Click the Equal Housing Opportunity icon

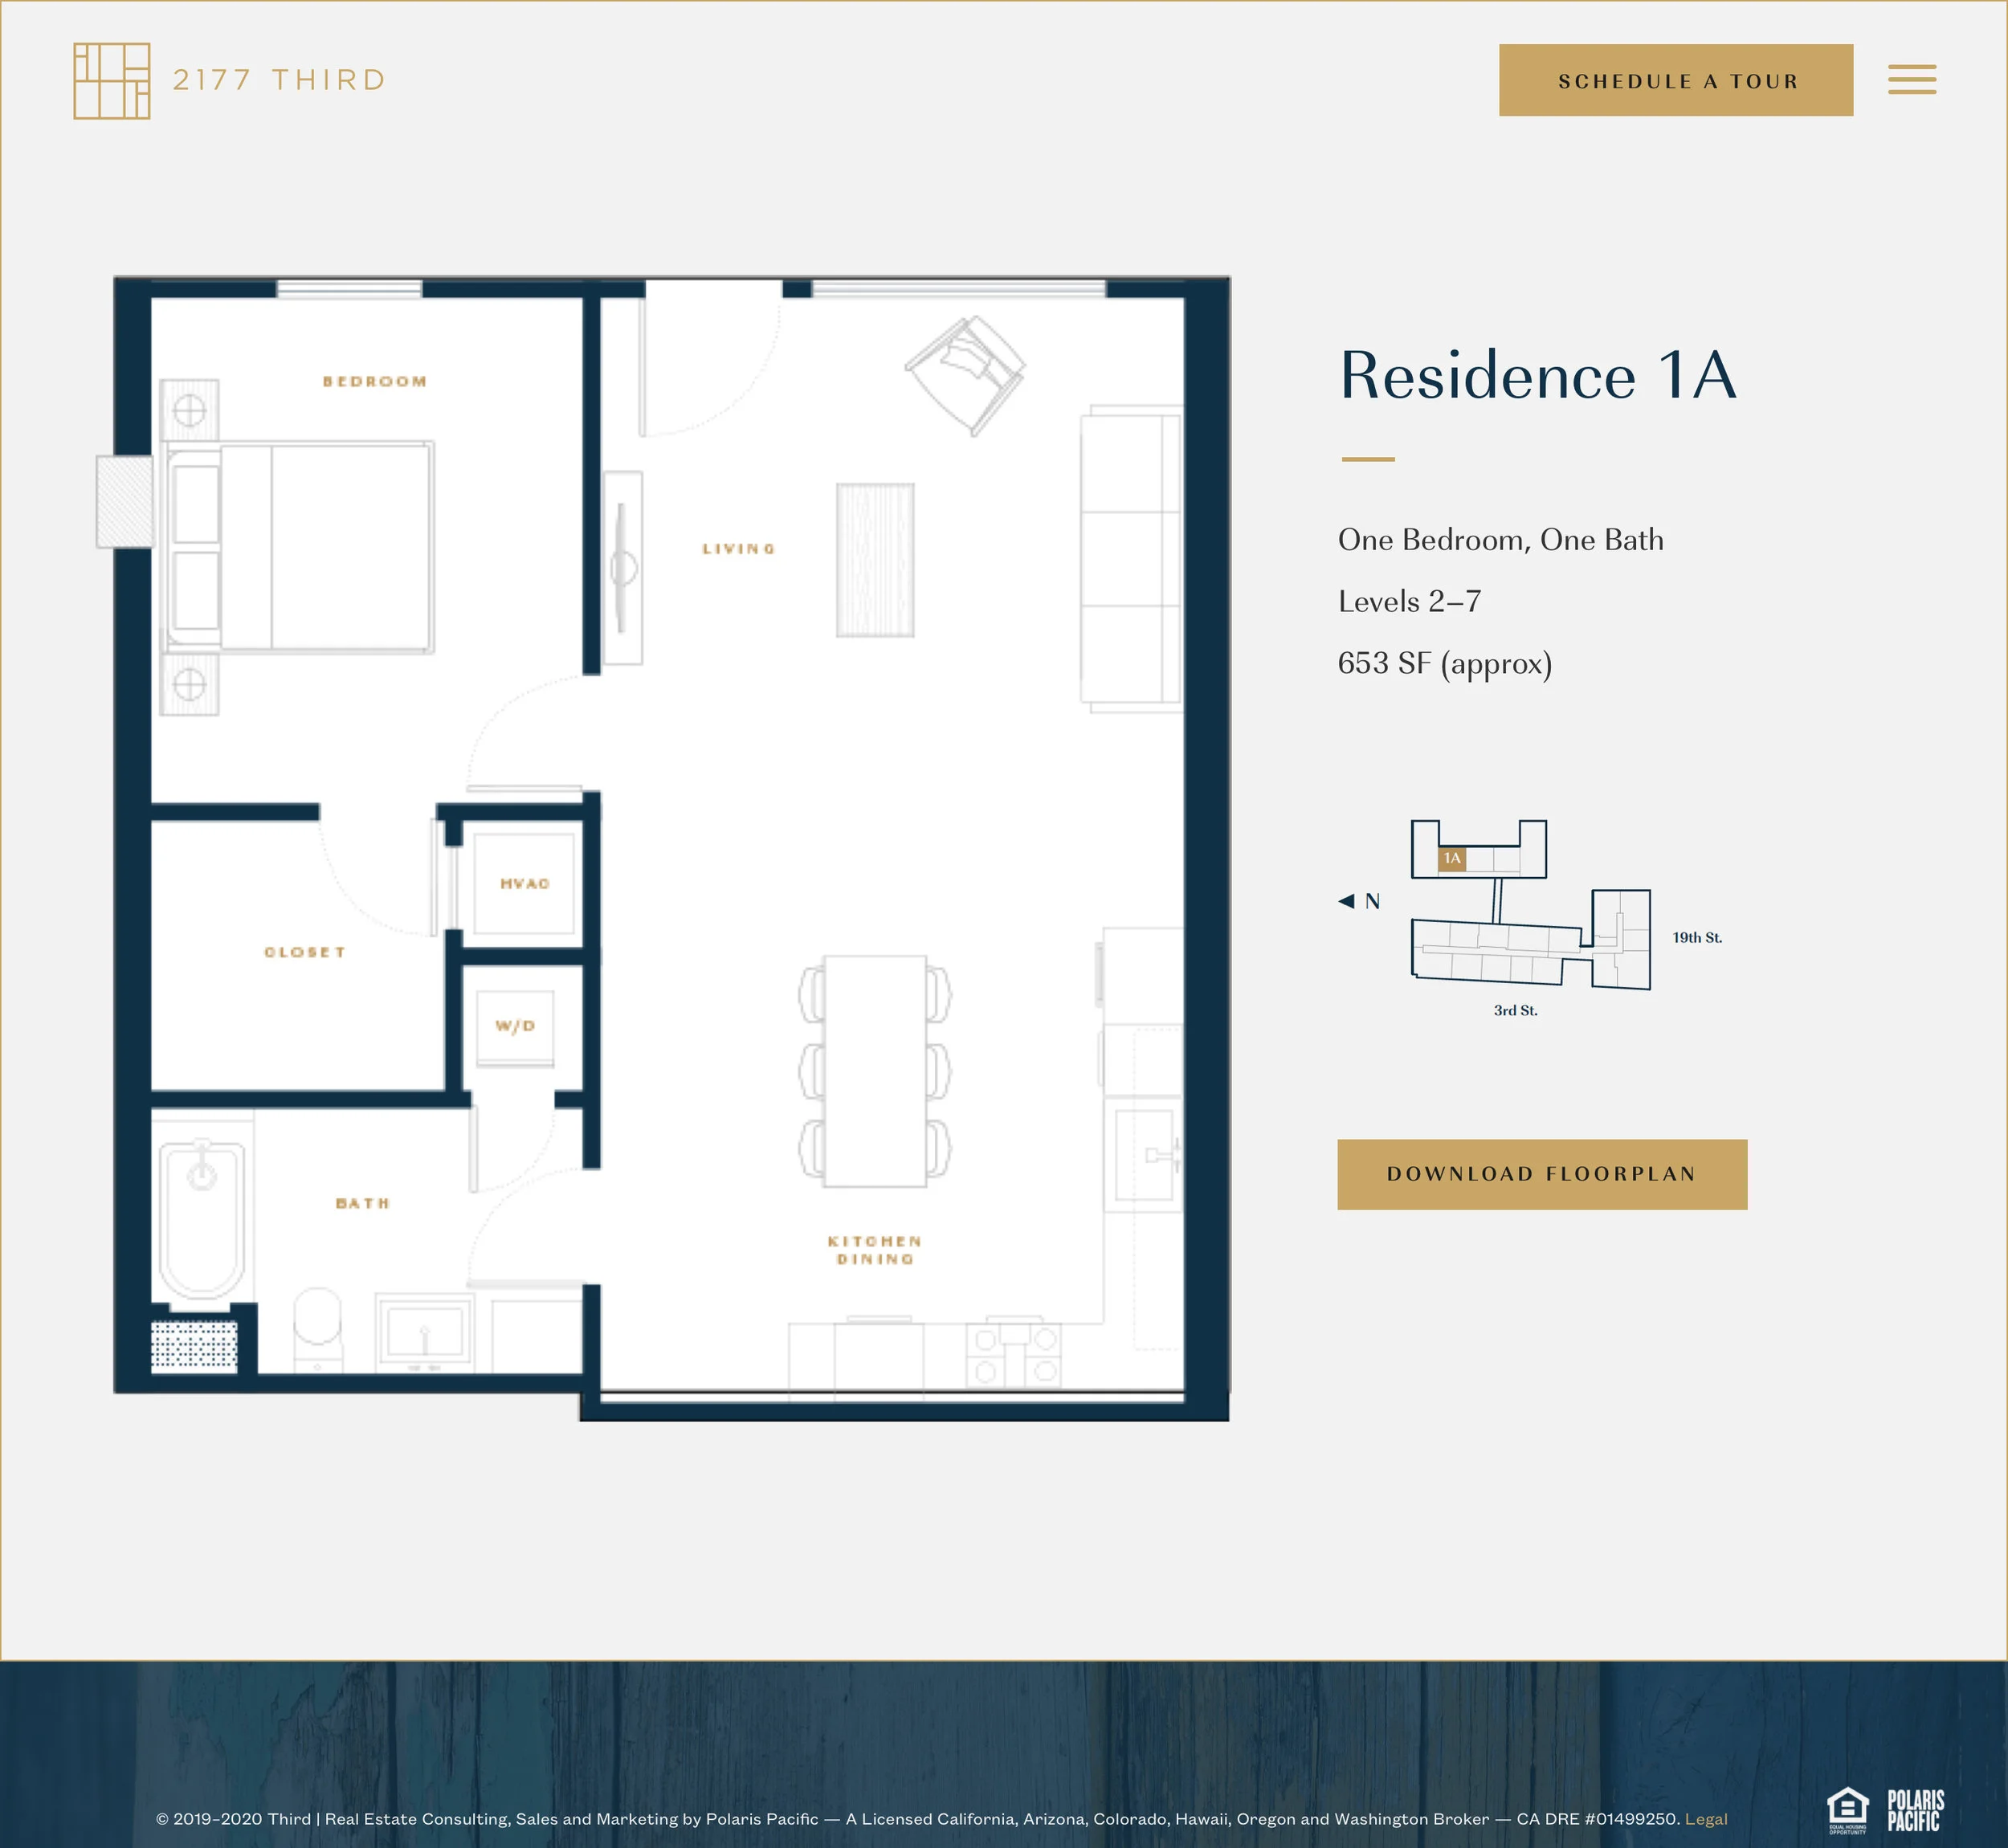(1847, 1810)
